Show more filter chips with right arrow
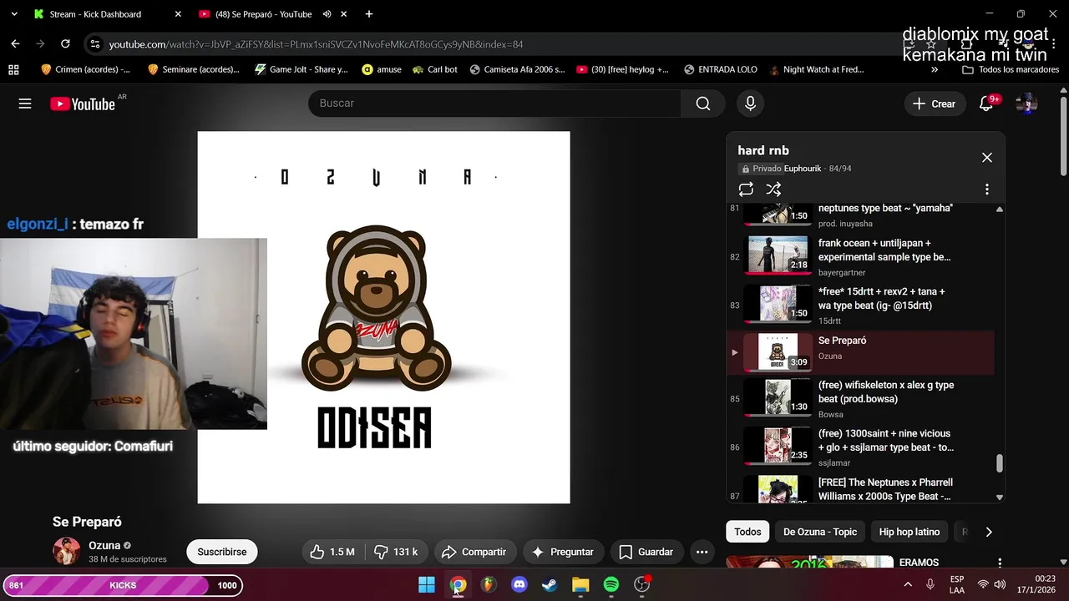The image size is (1069, 601). 989,532
